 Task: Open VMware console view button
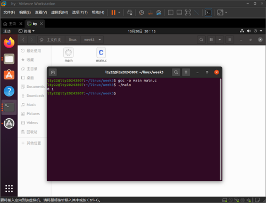coord(208,12)
